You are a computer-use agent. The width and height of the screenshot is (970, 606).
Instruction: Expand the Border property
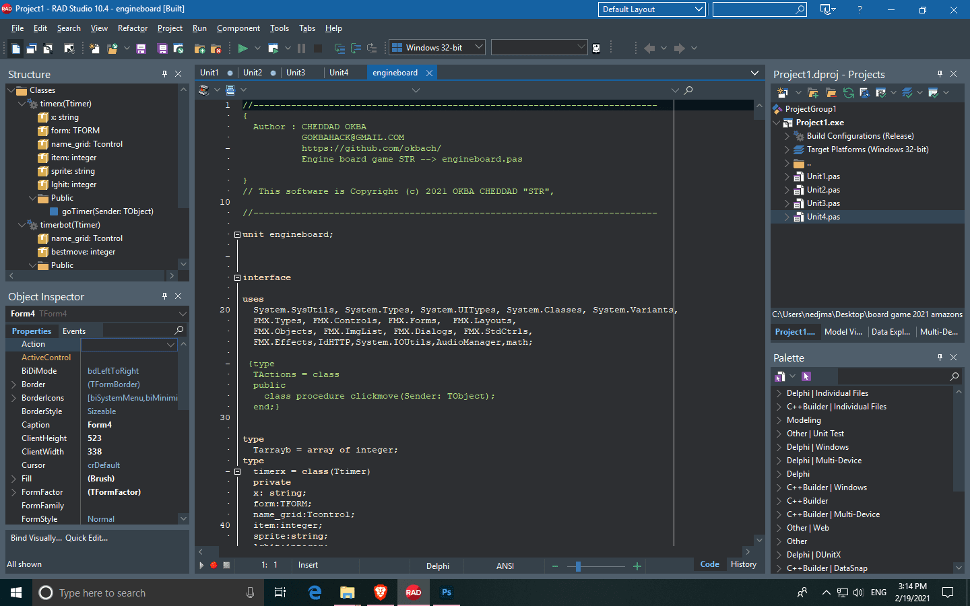13,384
